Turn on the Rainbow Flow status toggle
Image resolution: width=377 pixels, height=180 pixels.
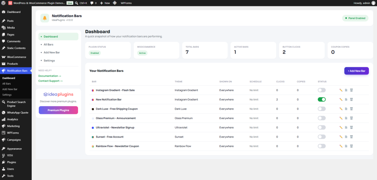tap(322, 146)
